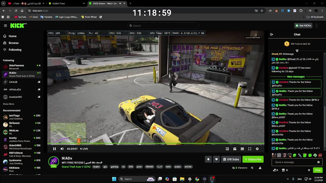The image size is (326, 183).
Task: Click IKADx streamer avatar
Action: 53,161
